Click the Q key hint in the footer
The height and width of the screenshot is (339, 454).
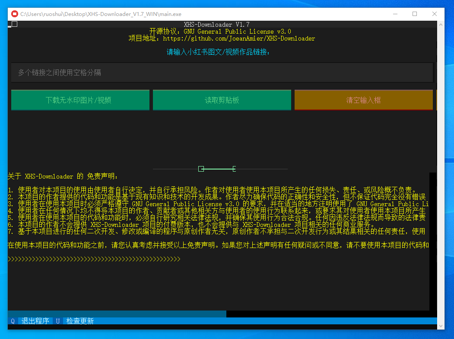[x=12, y=321]
